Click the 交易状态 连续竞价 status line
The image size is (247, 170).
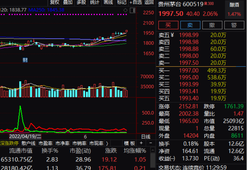(x=192, y=167)
